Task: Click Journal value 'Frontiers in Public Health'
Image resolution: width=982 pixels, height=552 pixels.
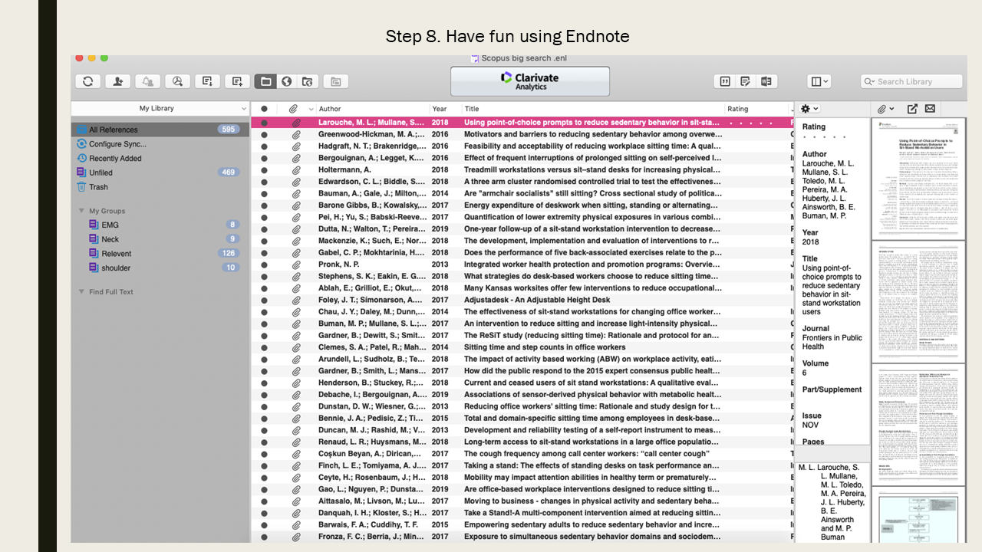Action: (832, 342)
